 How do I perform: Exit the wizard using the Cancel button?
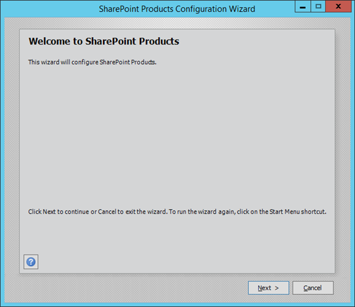pyautogui.click(x=313, y=288)
